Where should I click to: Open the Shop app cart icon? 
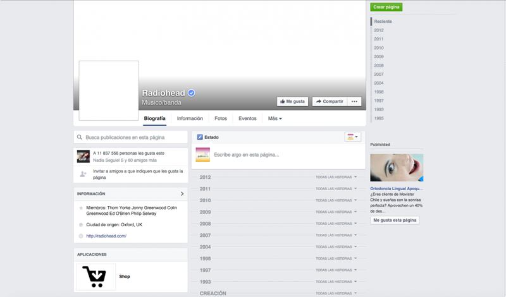(x=96, y=277)
